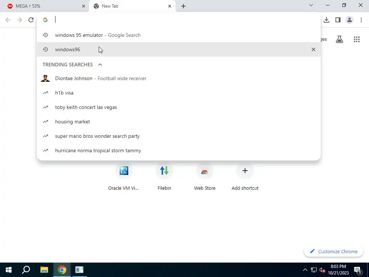Open the profile avatar menu

[350, 20]
